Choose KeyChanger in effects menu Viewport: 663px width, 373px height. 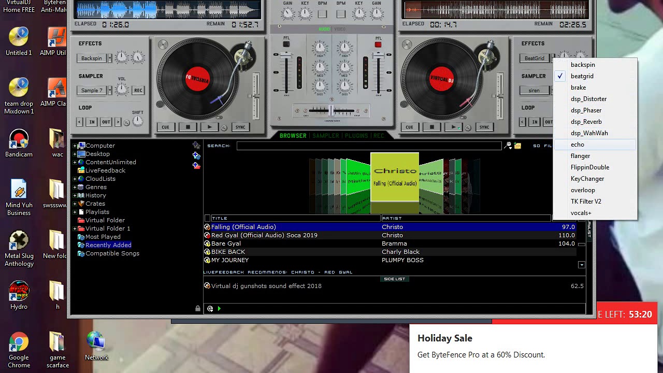[595, 179]
